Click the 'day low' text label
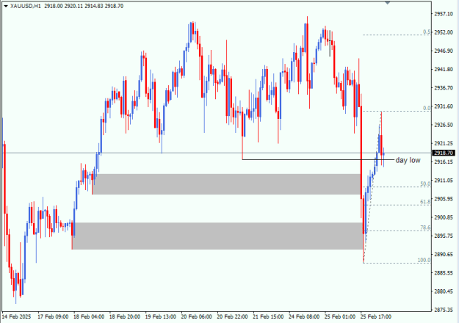Image resolution: width=459 pixels, height=323 pixels. point(408,160)
